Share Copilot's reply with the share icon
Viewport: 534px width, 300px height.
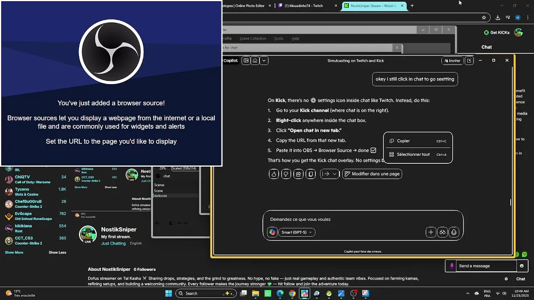pos(298,174)
